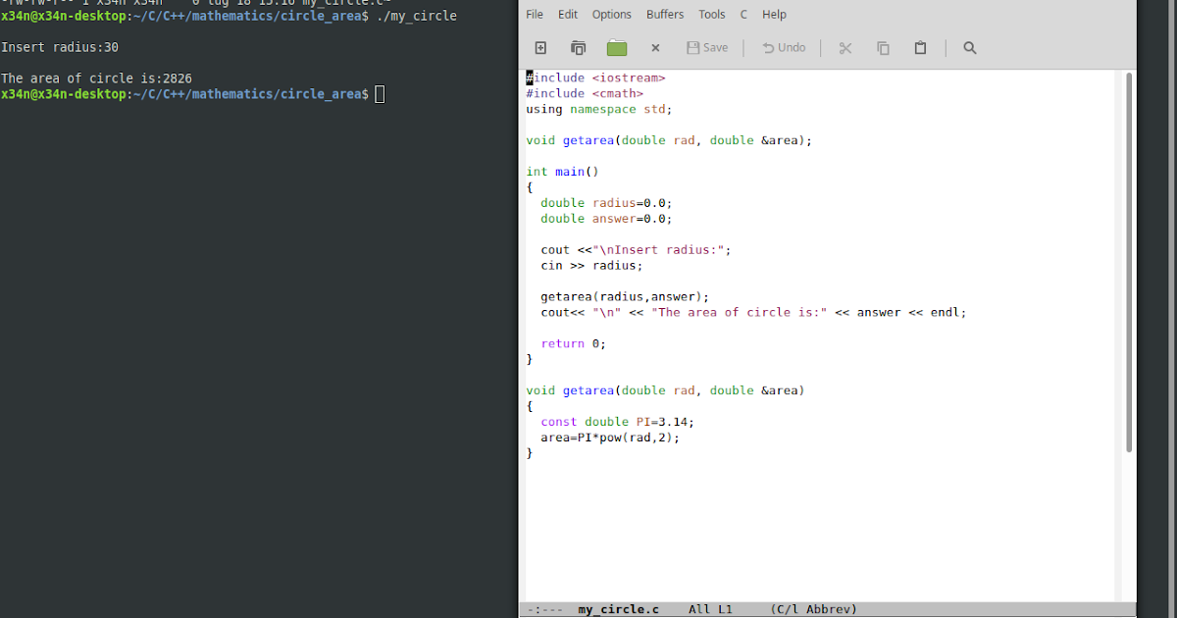Copy the selection with the copy icon
The image size is (1177, 618).
882,47
